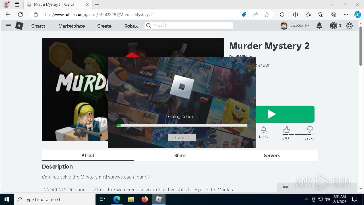Image resolution: width=364 pixels, height=205 pixels.
Task: Open the Chat panel
Action: tap(317, 187)
